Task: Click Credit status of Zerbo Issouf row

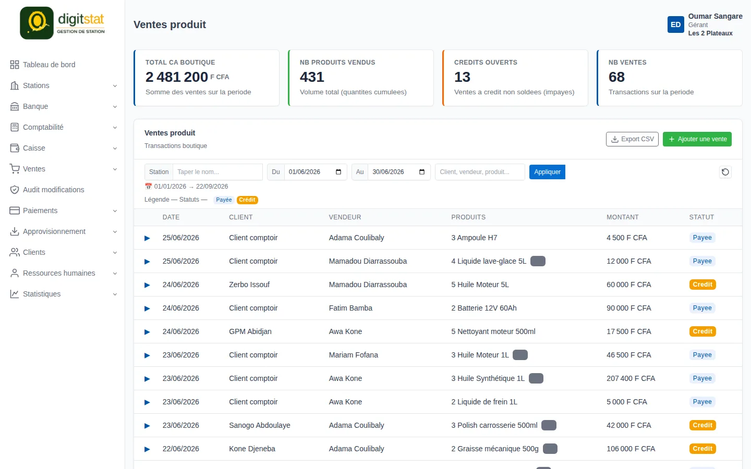Action: coord(702,285)
